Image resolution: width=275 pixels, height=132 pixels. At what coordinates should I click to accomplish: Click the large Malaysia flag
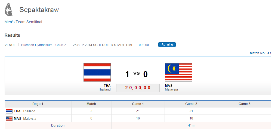[178, 72]
